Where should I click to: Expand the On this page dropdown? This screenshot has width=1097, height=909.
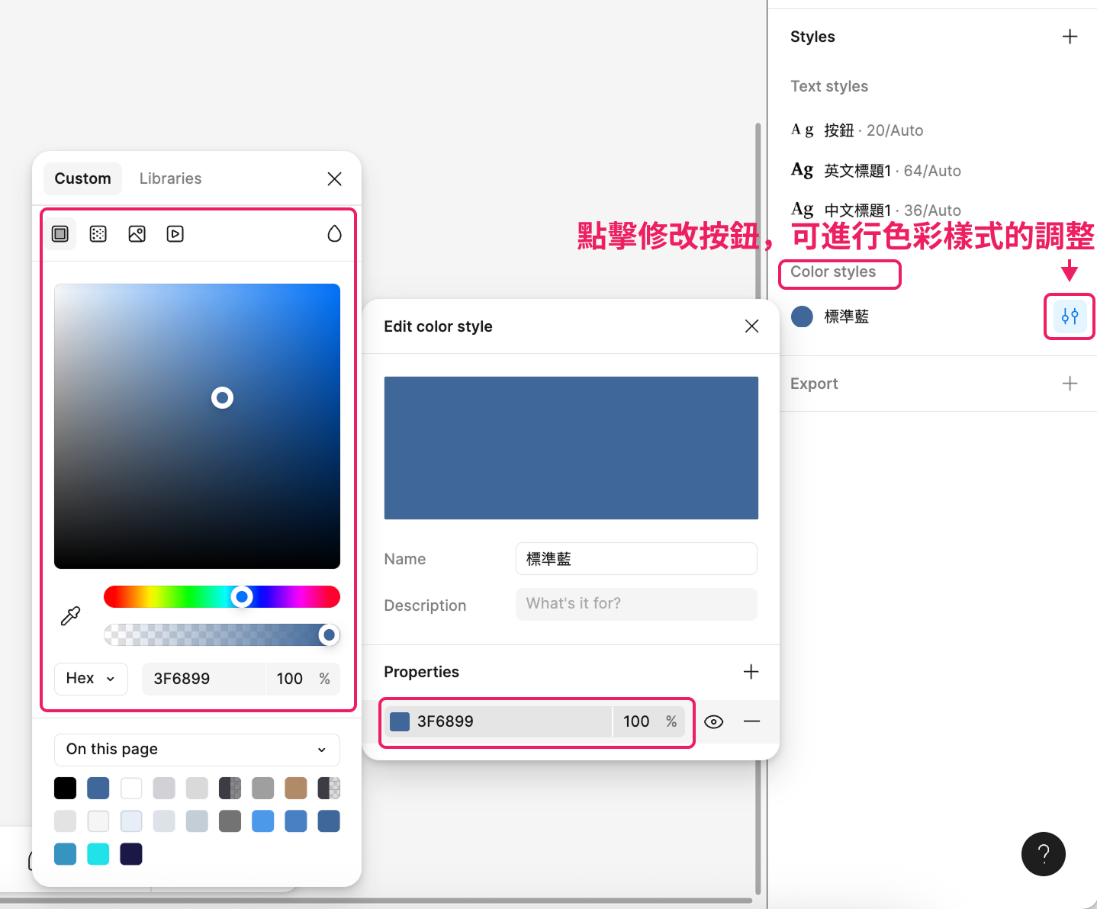click(x=197, y=750)
